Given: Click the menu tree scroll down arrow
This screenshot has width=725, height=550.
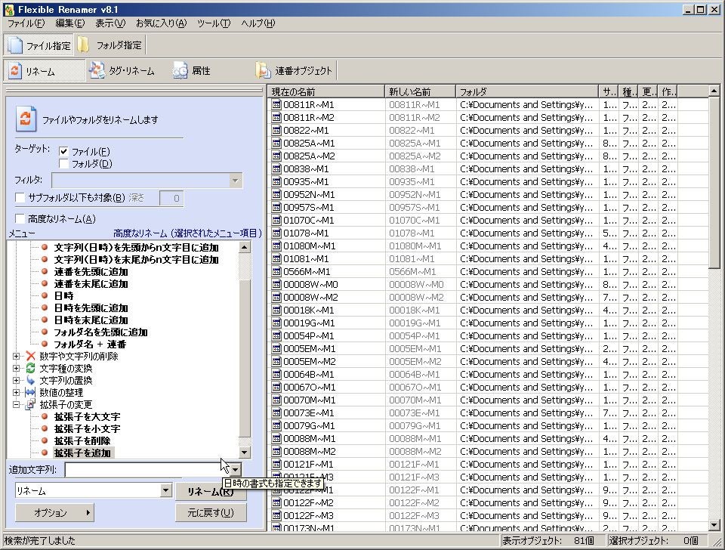Looking at the screenshot, I should pyautogui.click(x=245, y=453).
